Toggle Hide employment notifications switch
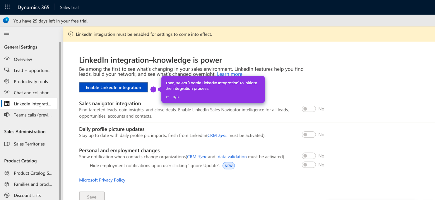The width and height of the screenshot is (435, 200). pyautogui.click(x=309, y=165)
